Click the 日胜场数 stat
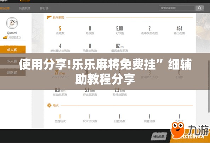This screenshot has width=210, height=143. [x=120, y=119]
